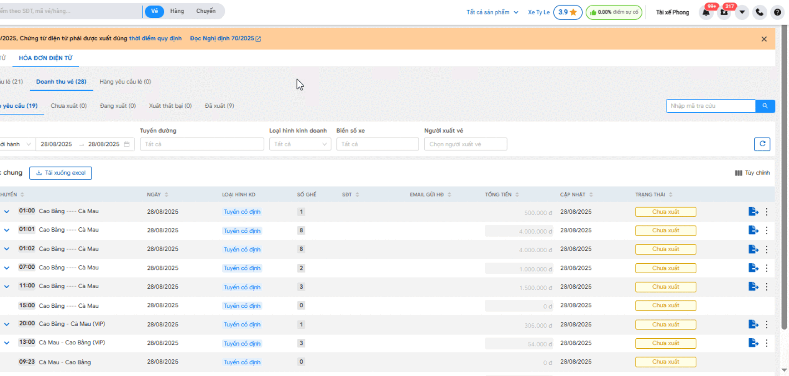
Task: Click the search magnifier button
Action: (765, 106)
